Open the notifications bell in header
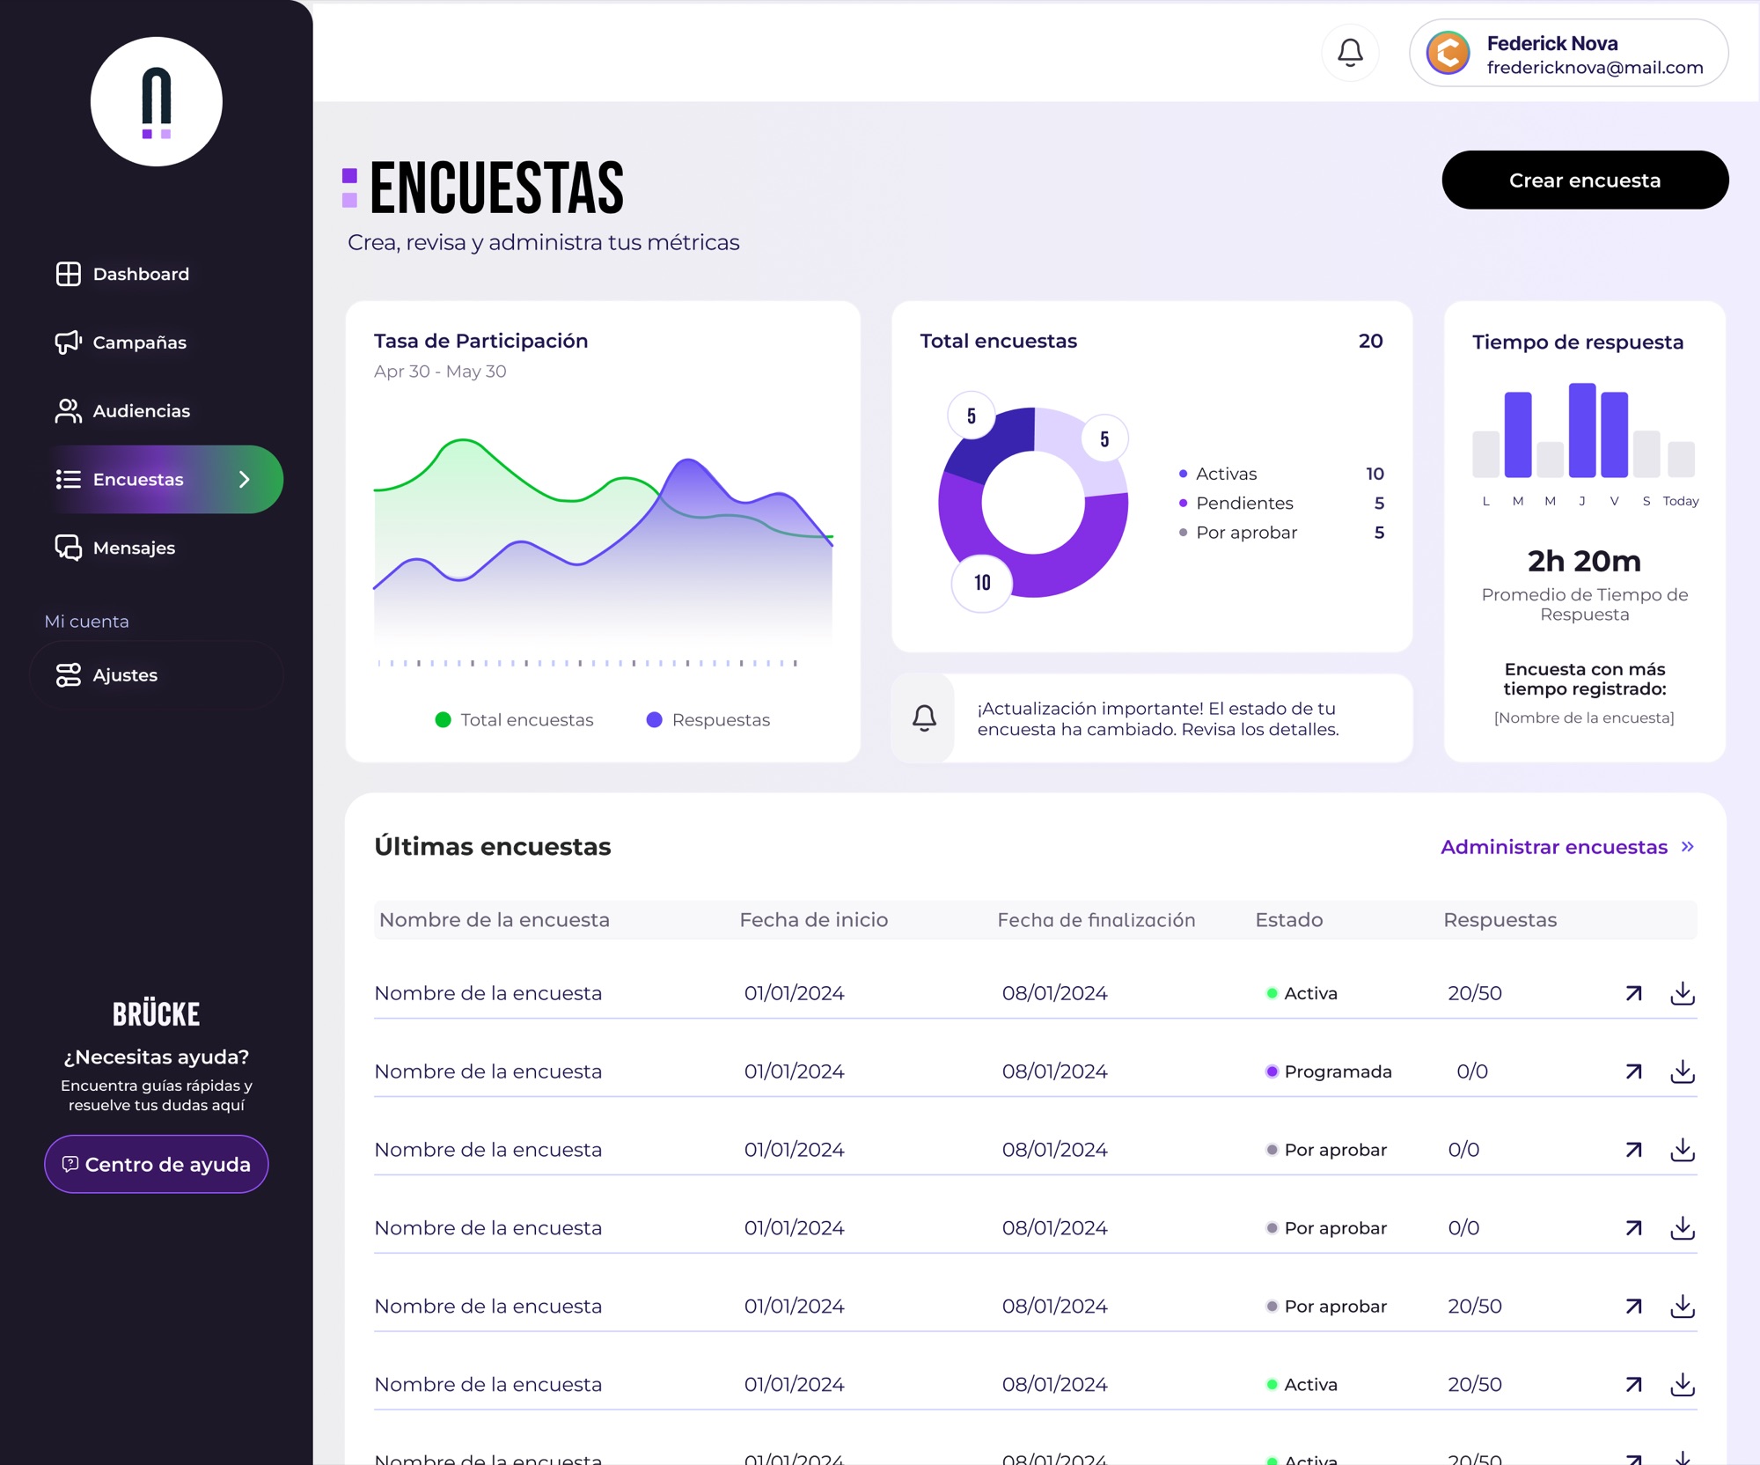 click(x=1350, y=53)
